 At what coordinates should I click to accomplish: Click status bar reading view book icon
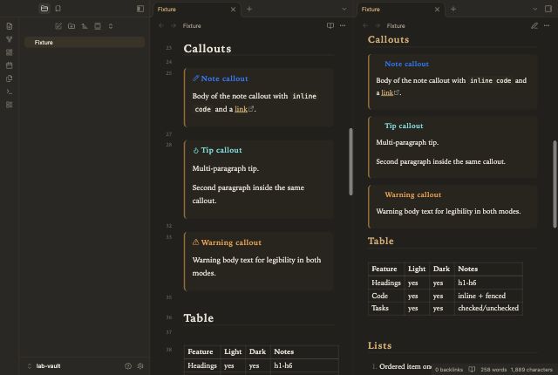[x=472, y=369]
